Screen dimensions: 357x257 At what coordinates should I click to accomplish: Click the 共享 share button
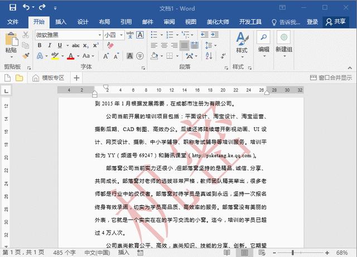(336, 22)
